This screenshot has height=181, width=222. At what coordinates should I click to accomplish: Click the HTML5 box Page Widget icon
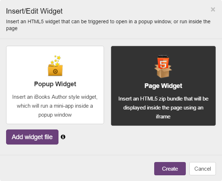163,68
